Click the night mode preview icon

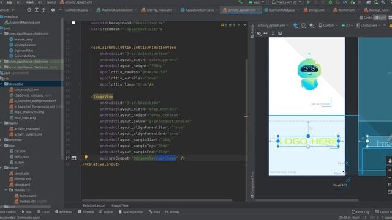tap(312, 26)
